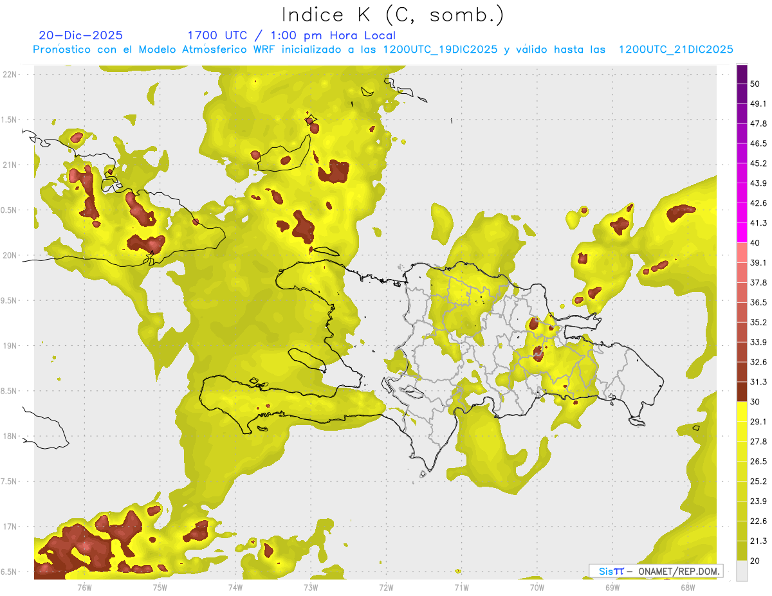Click the "46.5" color bar label
The width and height of the screenshot is (772, 596).
coord(758,143)
